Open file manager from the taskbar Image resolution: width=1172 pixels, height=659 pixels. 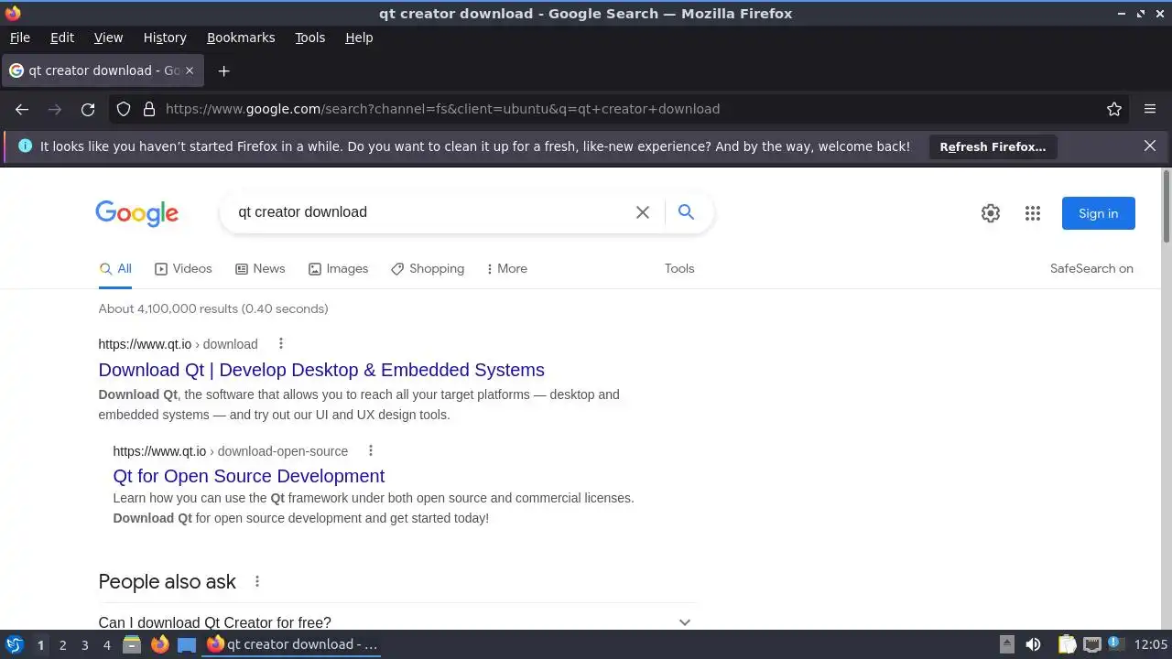132,644
